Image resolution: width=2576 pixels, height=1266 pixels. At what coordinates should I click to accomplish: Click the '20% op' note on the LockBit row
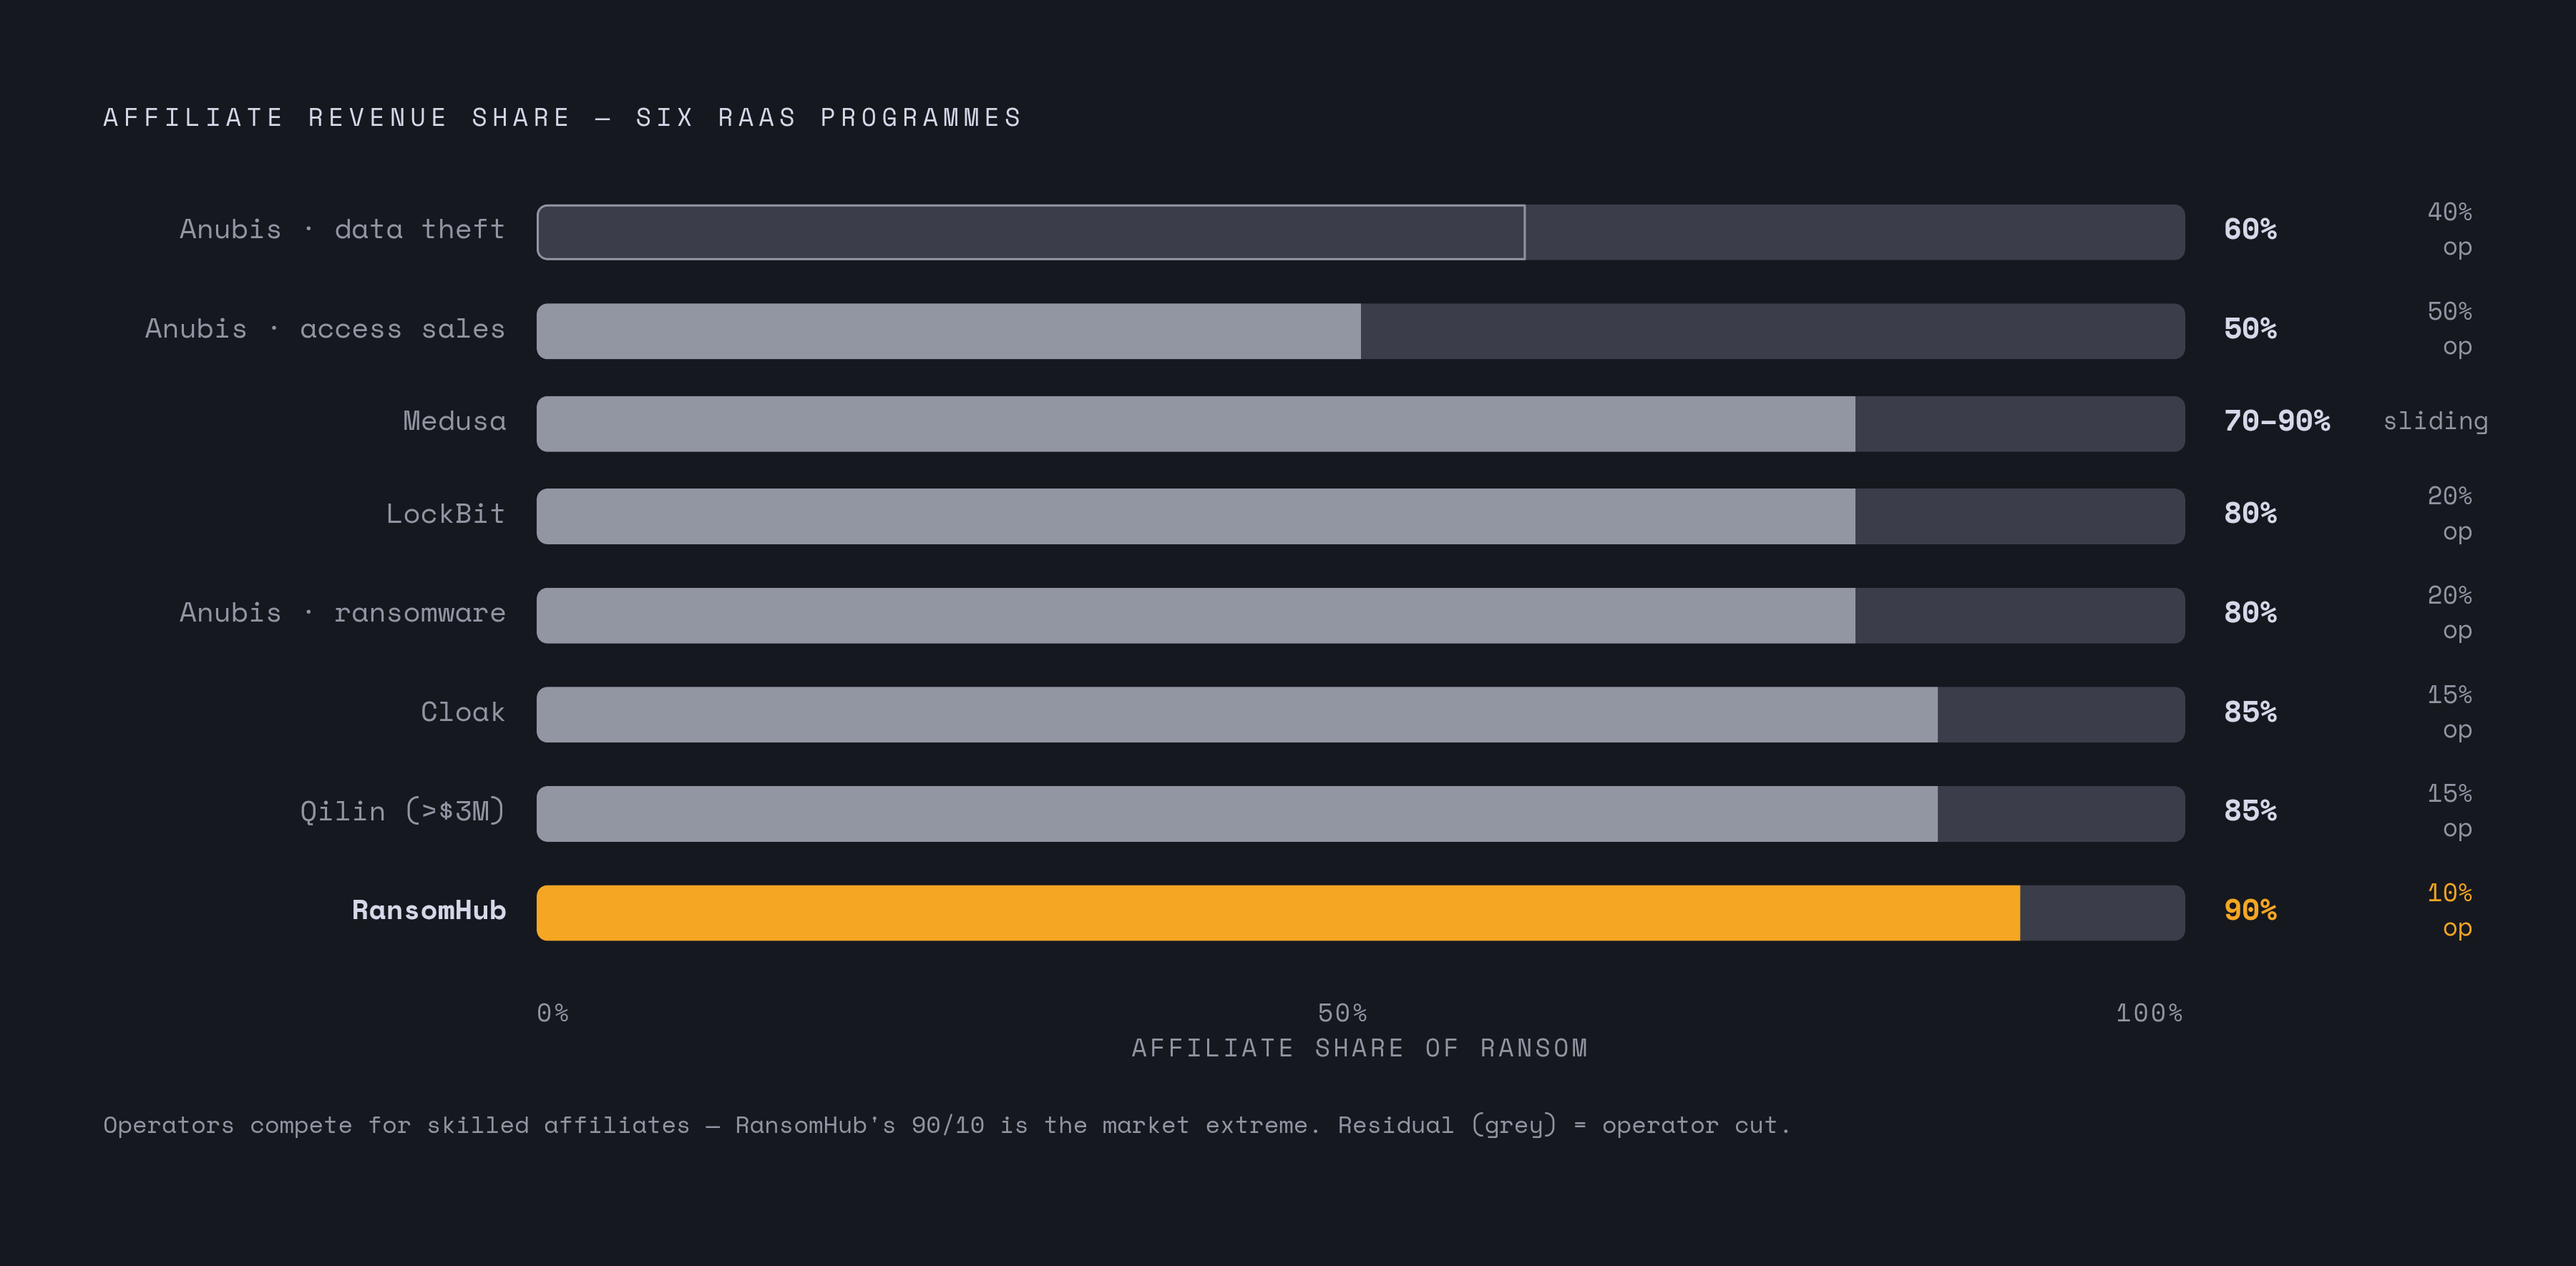click(2450, 514)
